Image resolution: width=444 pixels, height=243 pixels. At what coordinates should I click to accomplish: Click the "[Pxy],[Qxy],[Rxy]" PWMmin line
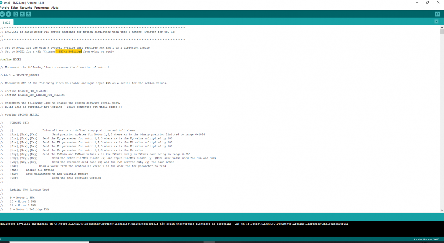point(95,154)
